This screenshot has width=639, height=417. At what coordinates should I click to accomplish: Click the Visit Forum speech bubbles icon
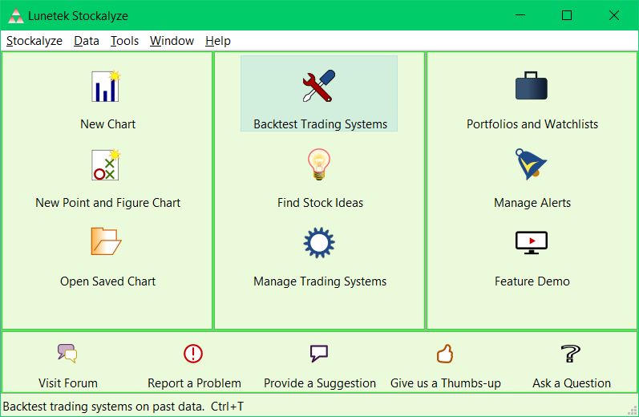[67, 354]
